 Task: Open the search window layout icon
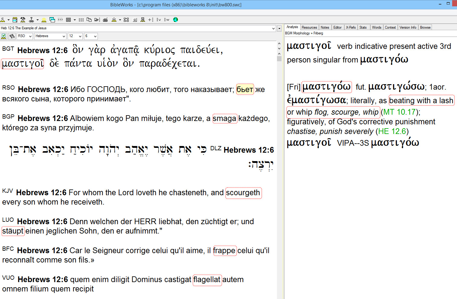[15, 20]
